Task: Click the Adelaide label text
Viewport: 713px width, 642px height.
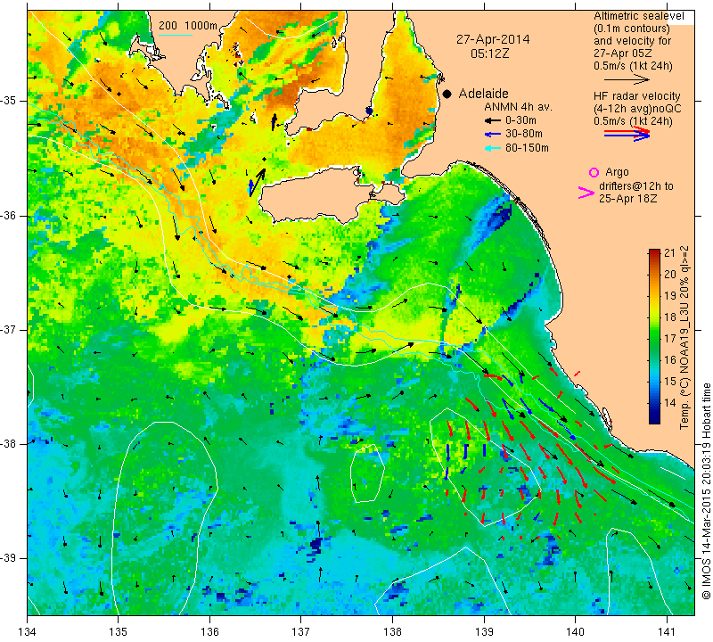Action: tap(483, 94)
